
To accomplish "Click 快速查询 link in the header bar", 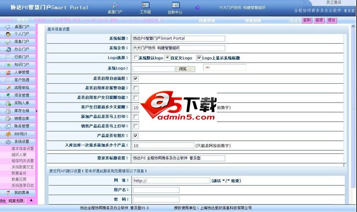I will [207, 21].
